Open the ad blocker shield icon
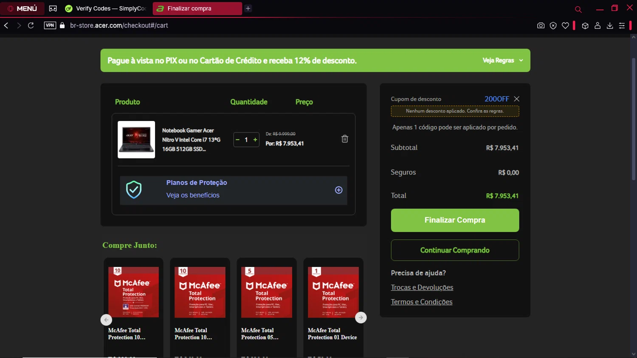637x358 pixels. (x=553, y=25)
